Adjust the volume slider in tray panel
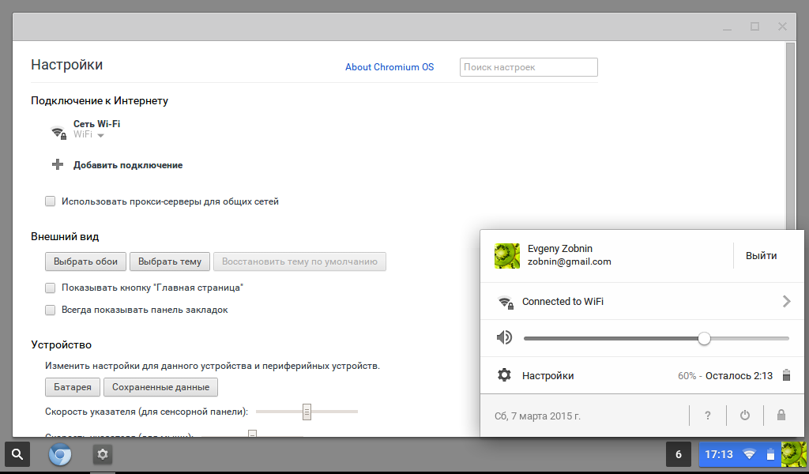Image resolution: width=809 pixels, height=474 pixels. point(704,338)
